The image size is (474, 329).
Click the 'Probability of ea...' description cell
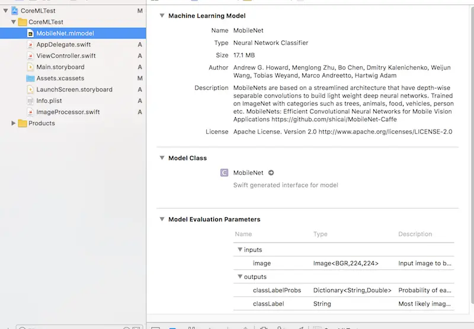(425, 290)
